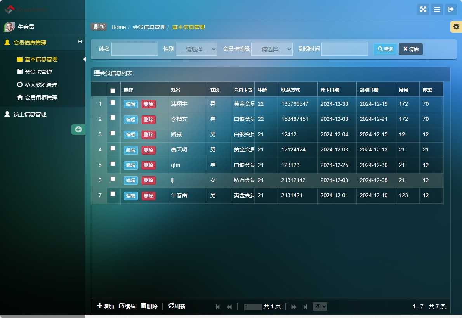Check the row for lj
Screen dimensions: 462x318
(x=113, y=179)
